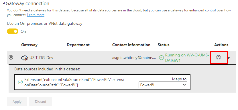The height and width of the screenshot is (110, 238).
Task: Click the Extension extensionDataSourceKind source text
Action: [74, 82]
